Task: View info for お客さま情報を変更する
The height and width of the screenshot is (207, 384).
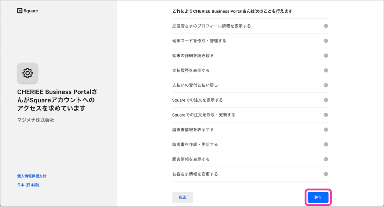Action: 325,174
